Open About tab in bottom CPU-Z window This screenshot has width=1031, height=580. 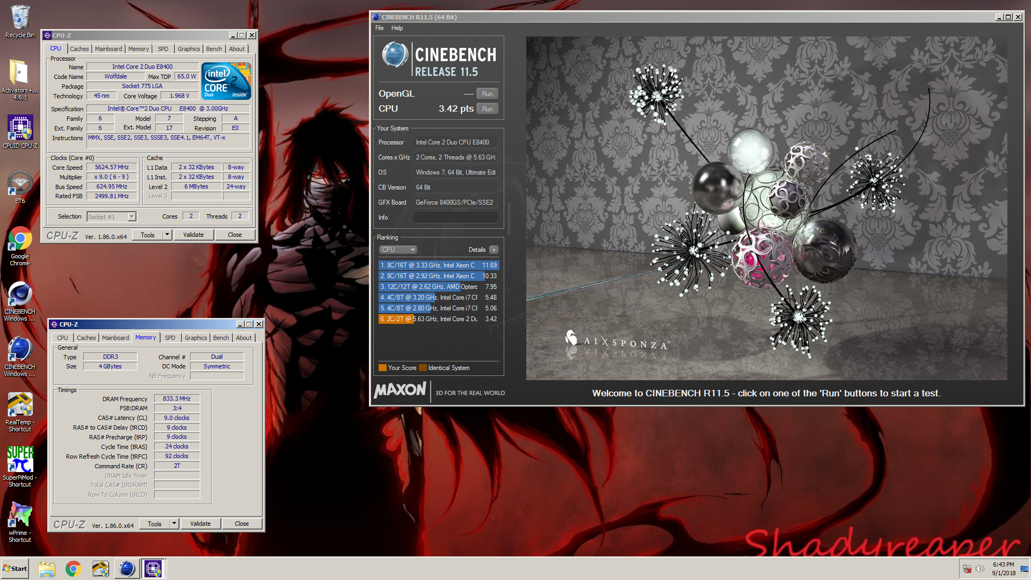tap(244, 338)
